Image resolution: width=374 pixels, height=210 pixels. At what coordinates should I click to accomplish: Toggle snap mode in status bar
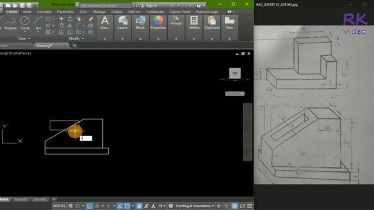click(x=78, y=206)
